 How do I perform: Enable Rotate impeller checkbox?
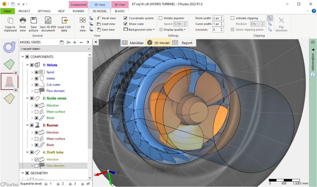[160, 18]
